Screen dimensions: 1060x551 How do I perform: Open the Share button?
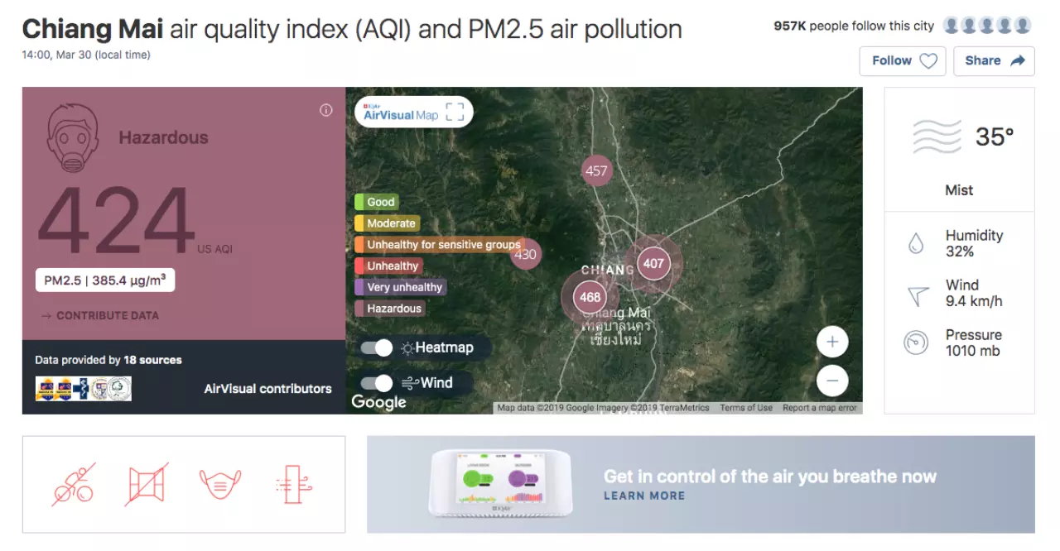tap(994, 60)
